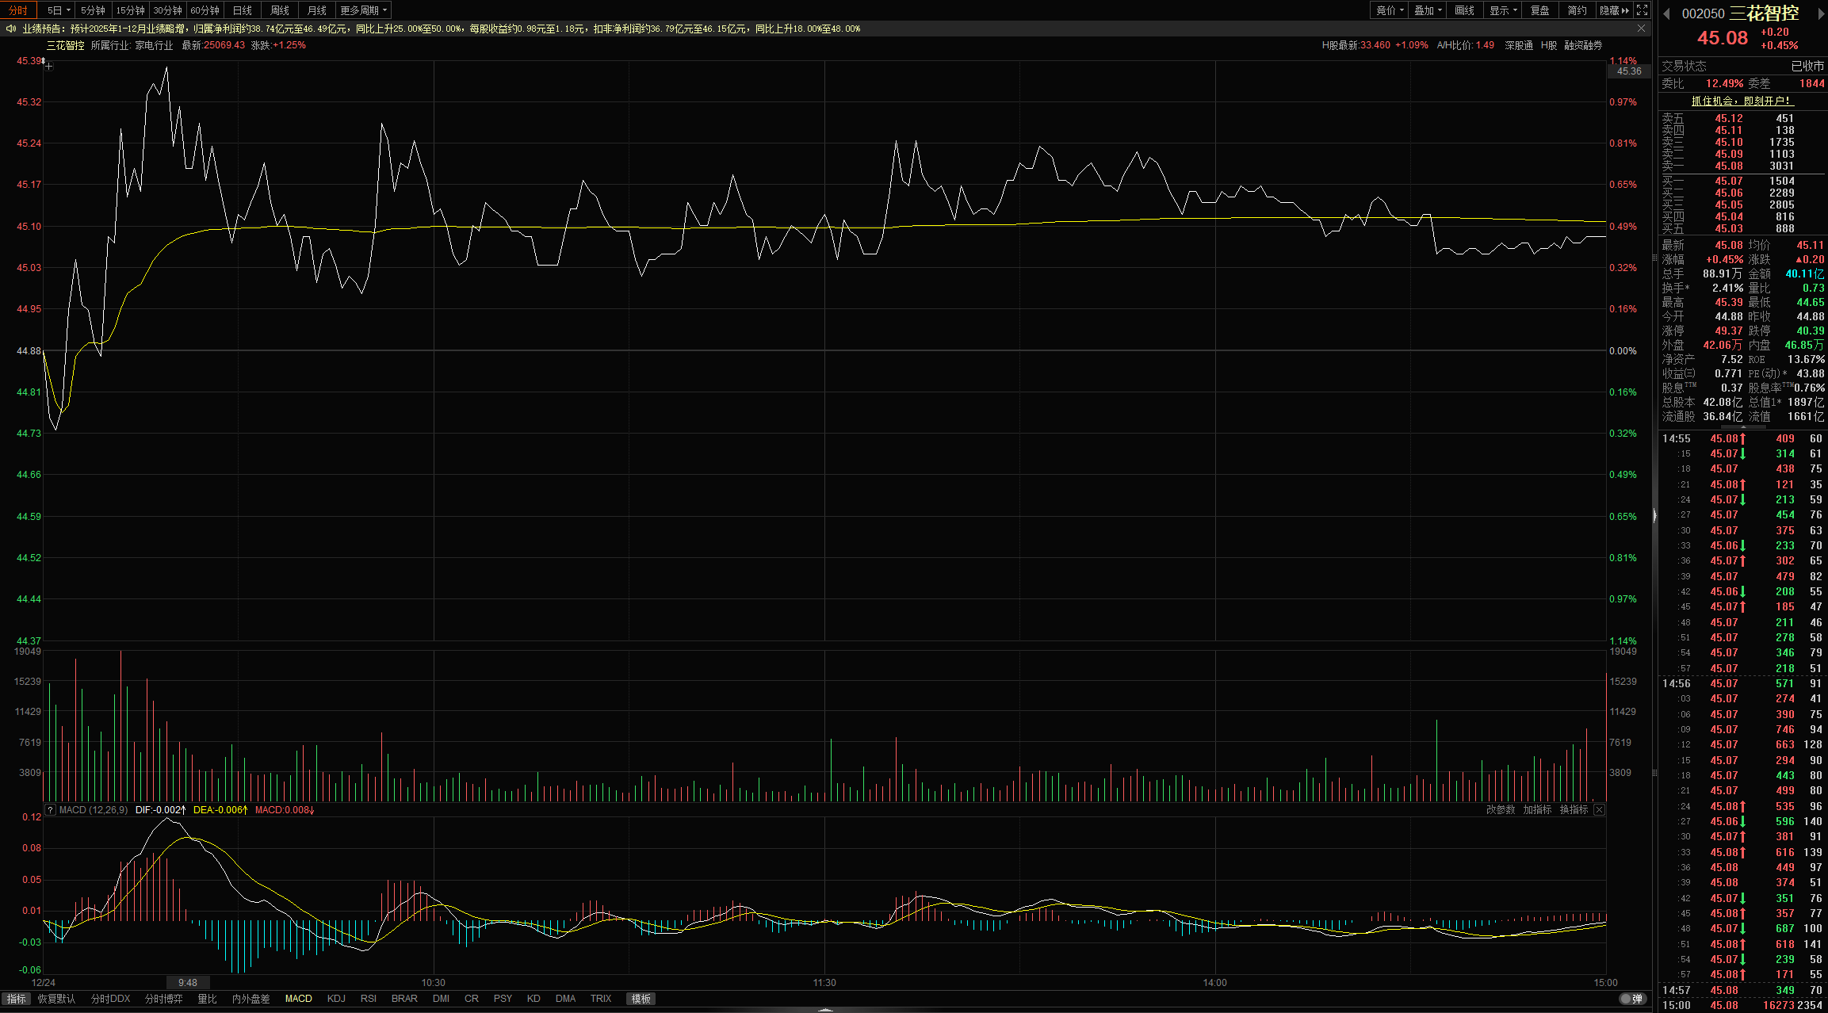Close the MACD indicator panel

[x=1599, y=810]
